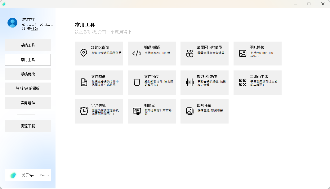This screenshot has width=330, height=189.
Task: Click the 图片压缩 image icon
Action: pyautogui.click(x=190, y=111)
